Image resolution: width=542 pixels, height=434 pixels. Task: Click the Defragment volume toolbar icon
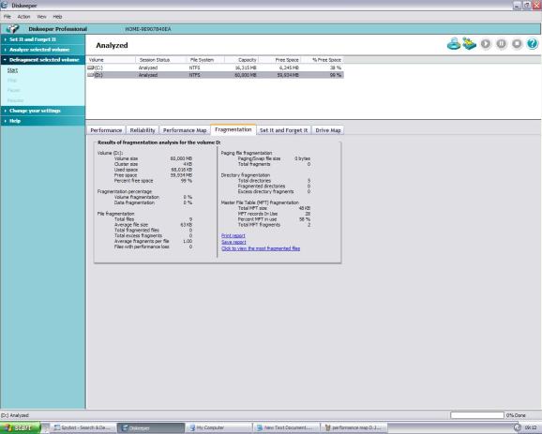click(x=470, y=44)
